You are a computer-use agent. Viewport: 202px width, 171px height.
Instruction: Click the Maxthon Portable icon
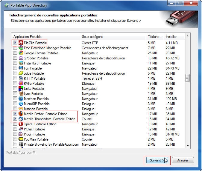21,99
